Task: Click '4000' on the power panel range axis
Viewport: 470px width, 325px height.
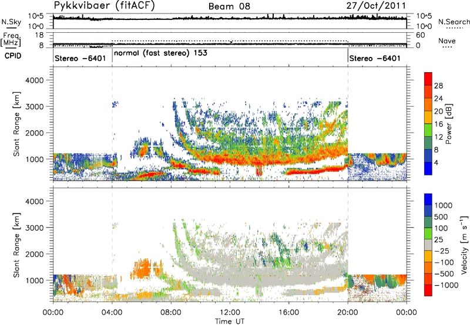Action: point(34,80)
